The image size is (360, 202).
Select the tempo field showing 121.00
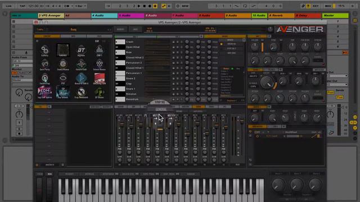pyautogui.click(x=33, y=6)
